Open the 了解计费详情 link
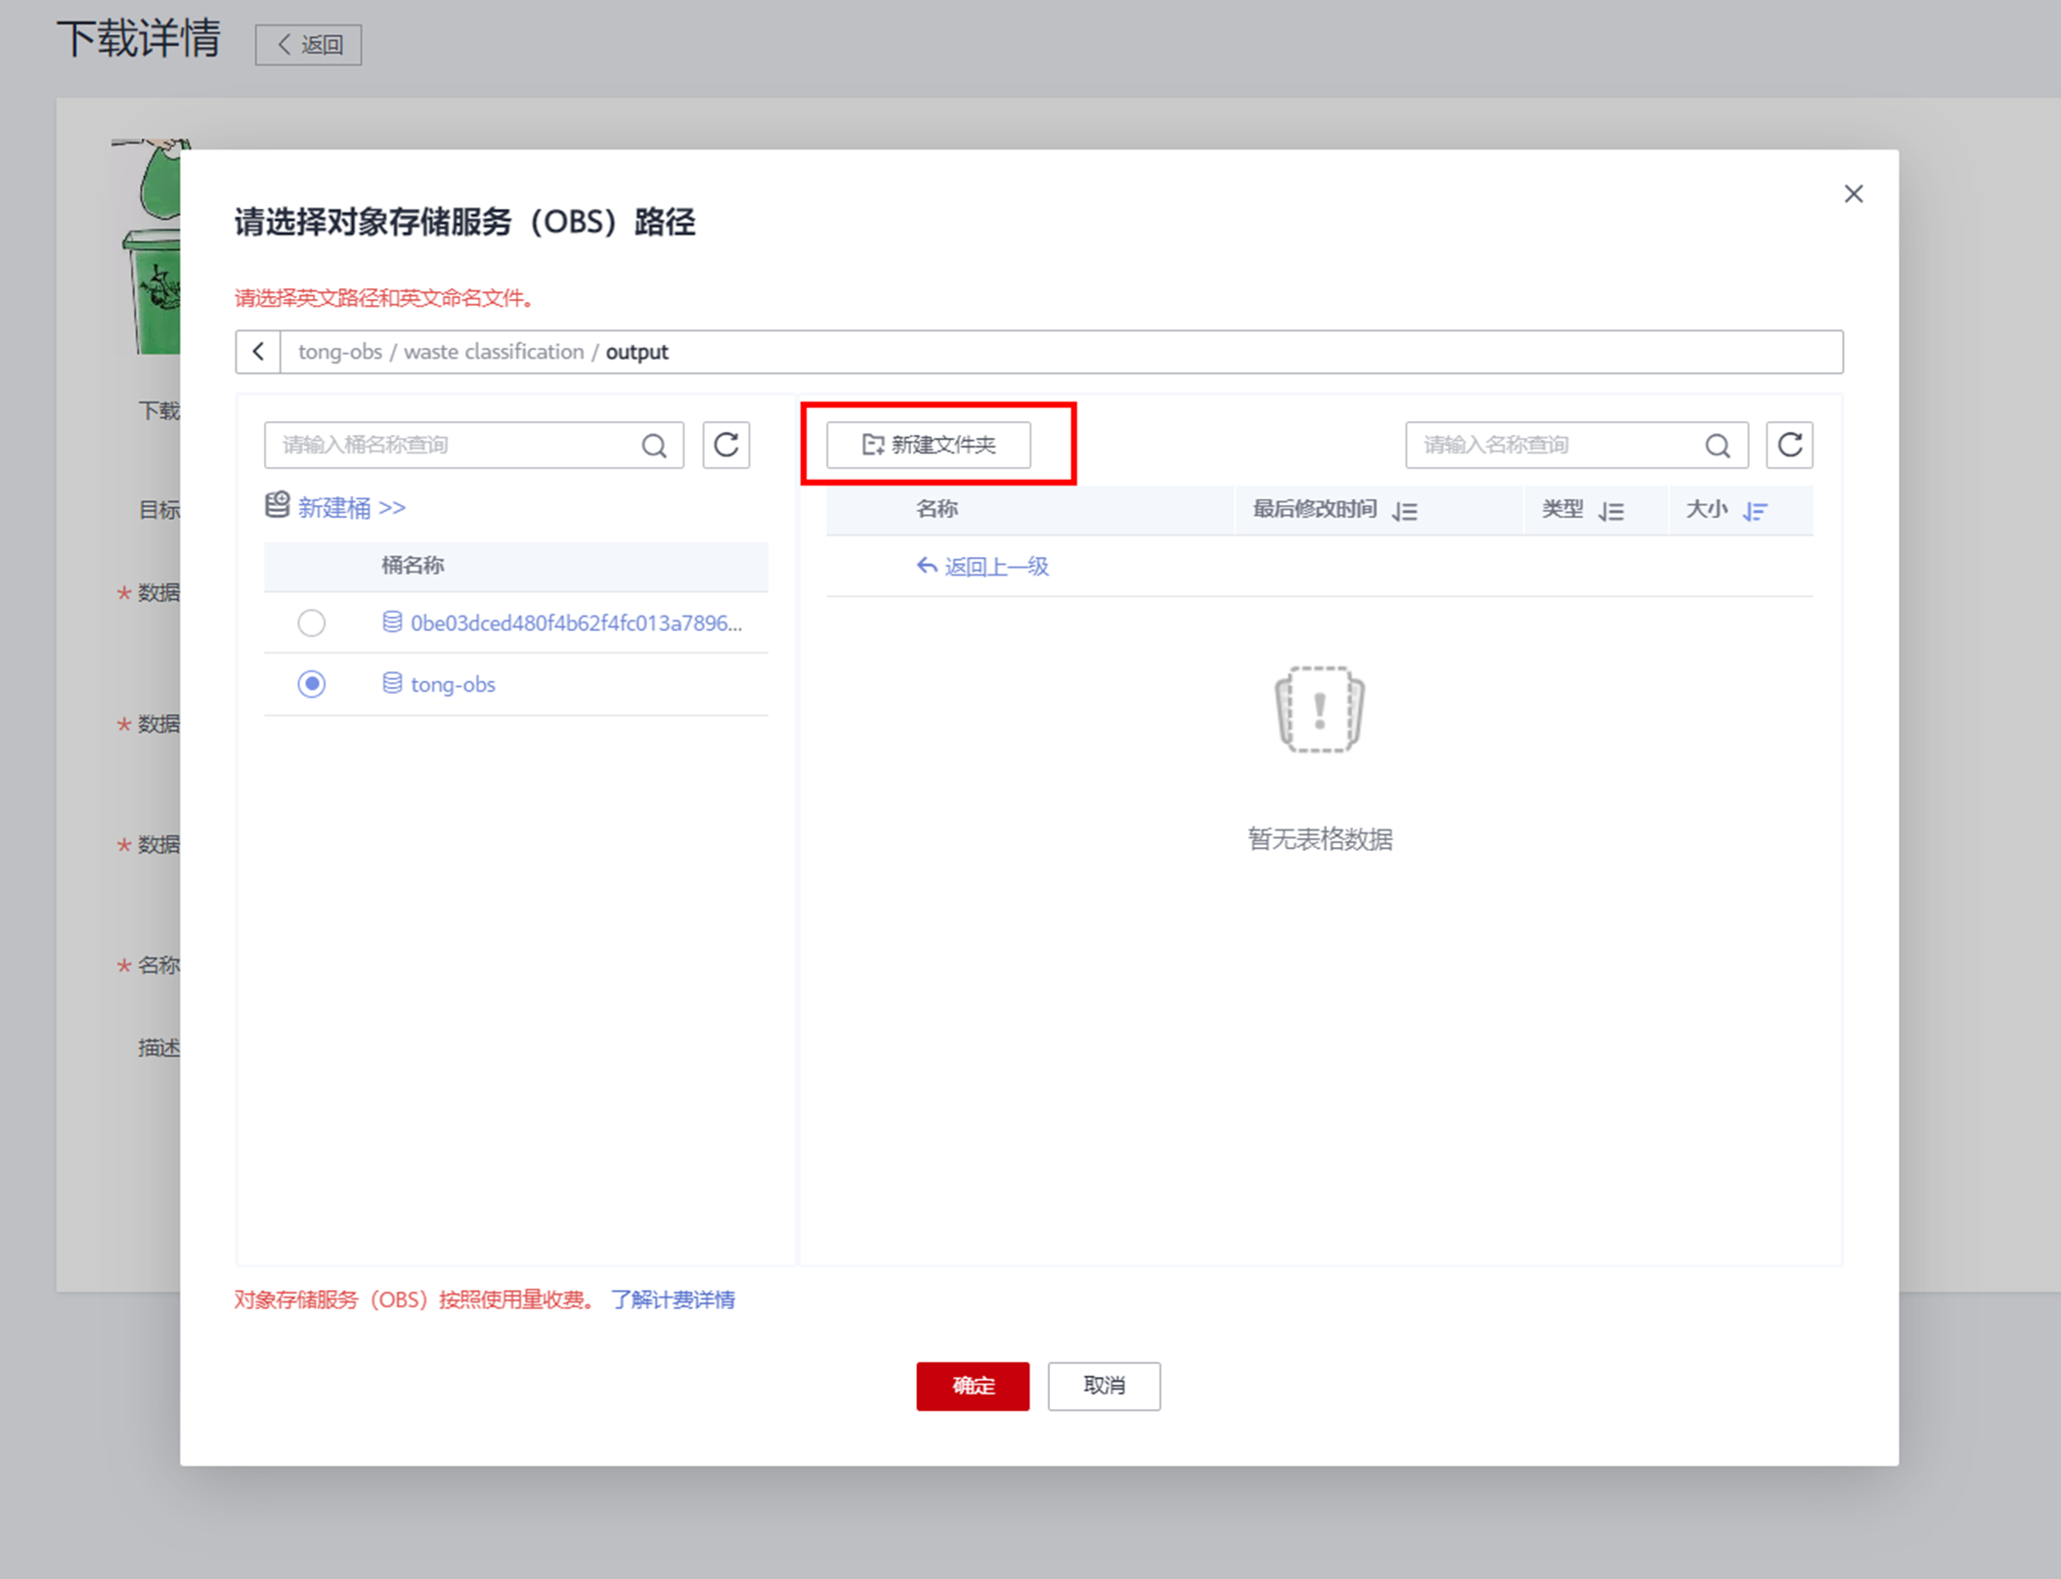The height and width of the screenshot is (1579, 2061). coord(672,1300)
